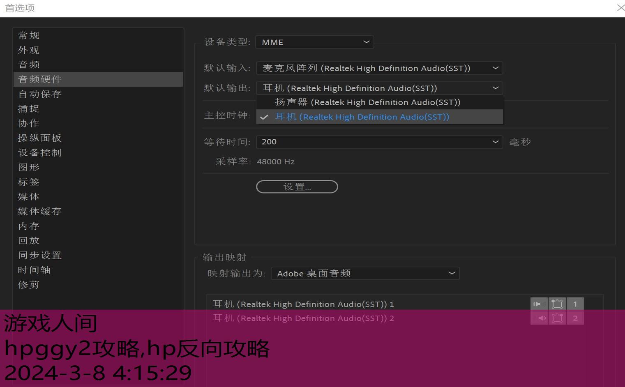
Task: Click the 设置... button
Action: [297, 187]
